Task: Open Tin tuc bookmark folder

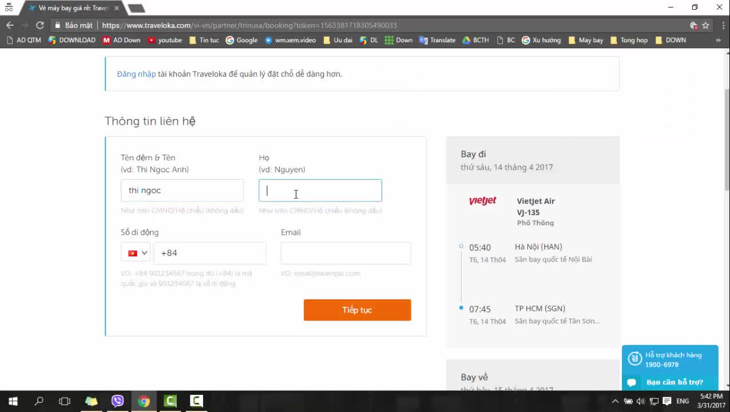Action: 204,40
